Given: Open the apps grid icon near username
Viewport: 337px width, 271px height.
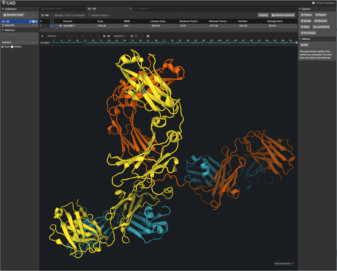Looking at the screenshot, I should 313,3.
